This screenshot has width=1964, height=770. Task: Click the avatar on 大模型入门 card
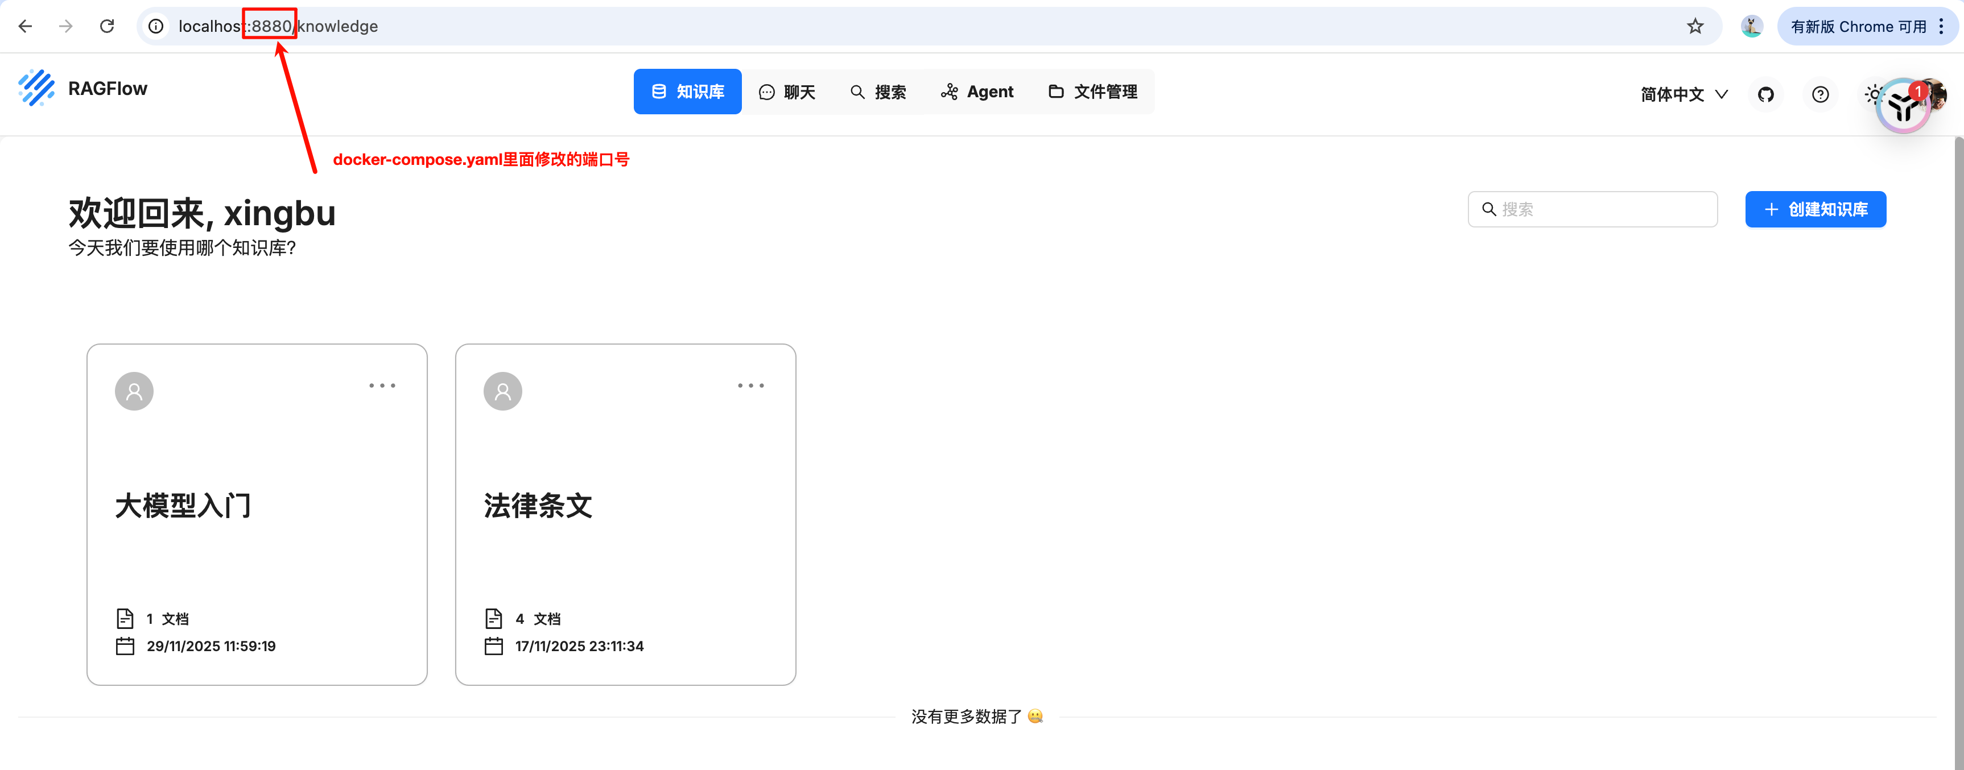pyautogui.click(x=134, y=391)
